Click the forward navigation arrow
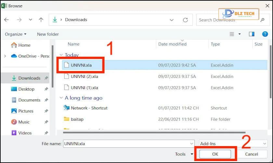 pos(19,20)
